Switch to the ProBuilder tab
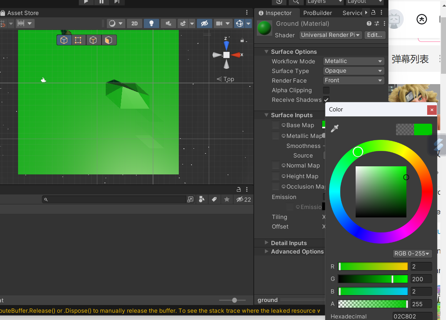 pyautogui.click(x=318, y=13)
